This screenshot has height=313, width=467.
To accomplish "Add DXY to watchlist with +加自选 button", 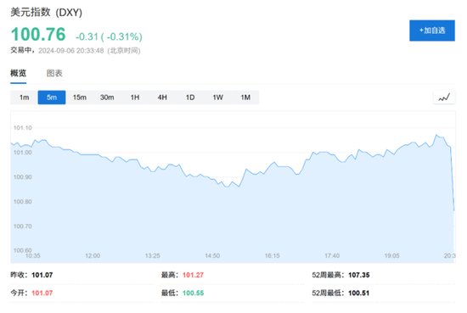I will tap(432, 31).
